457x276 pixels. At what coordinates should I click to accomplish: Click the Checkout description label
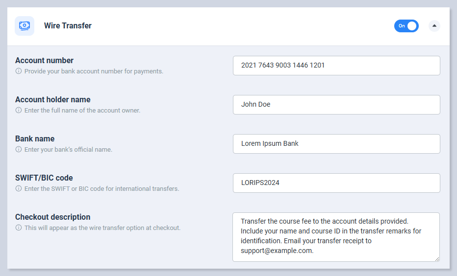point(52,217)
